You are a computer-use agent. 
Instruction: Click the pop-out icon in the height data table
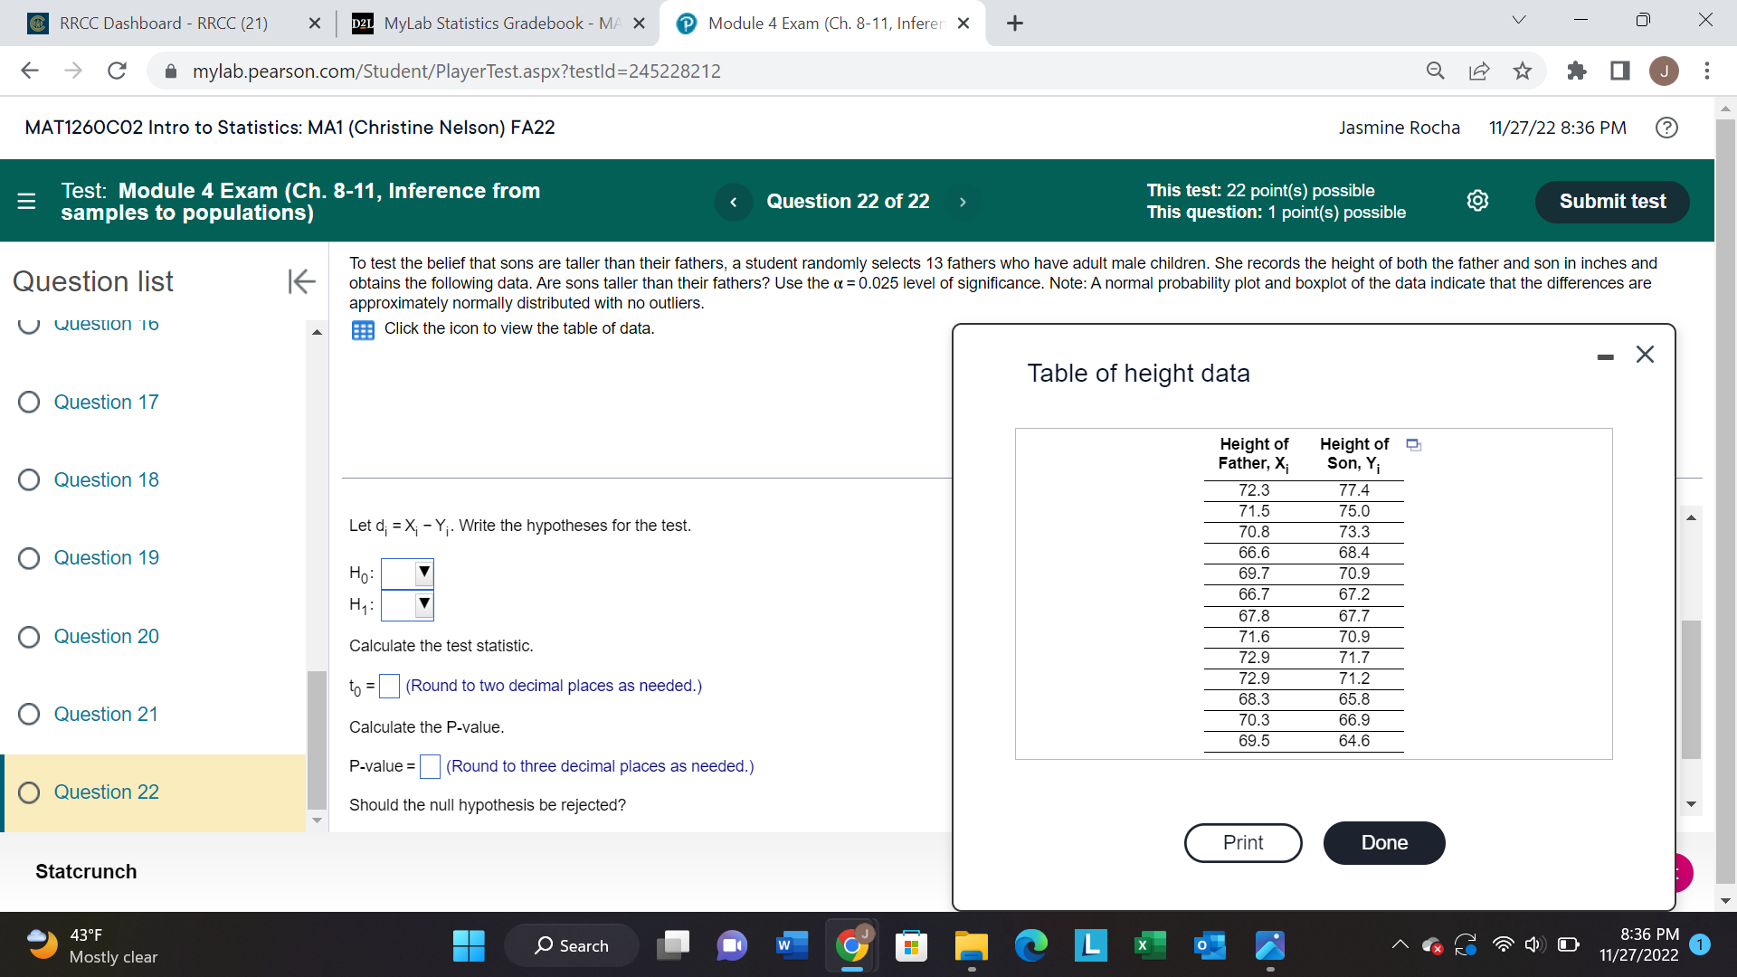pyautogui.click(x=1413, y=444)
